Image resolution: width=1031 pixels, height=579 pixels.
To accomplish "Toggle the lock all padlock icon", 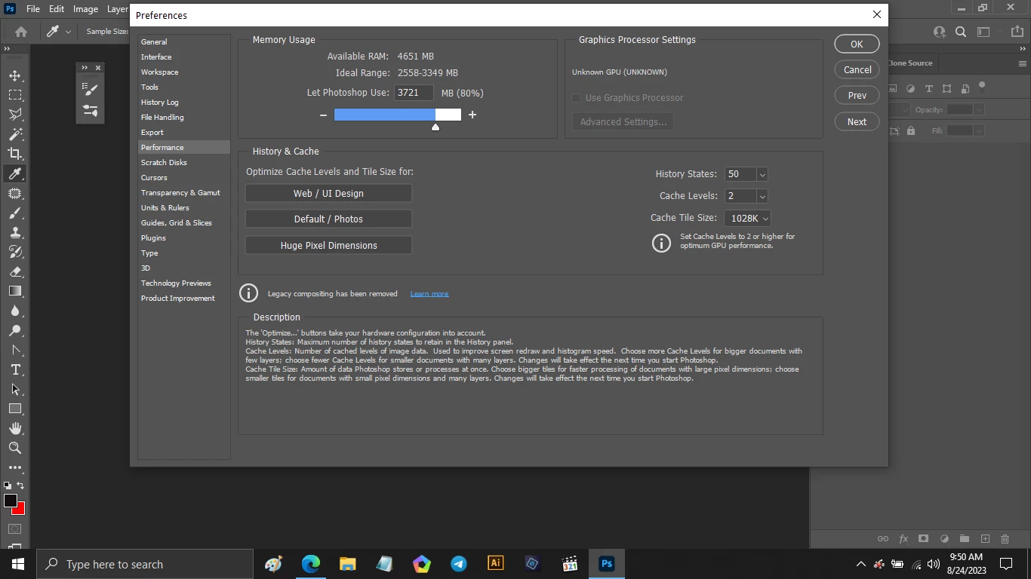I will pyautogui.click(x=911, y=130).
